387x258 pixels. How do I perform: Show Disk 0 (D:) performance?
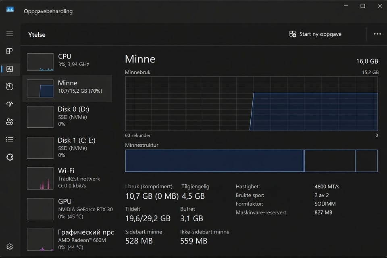click(x=67, y=116)
